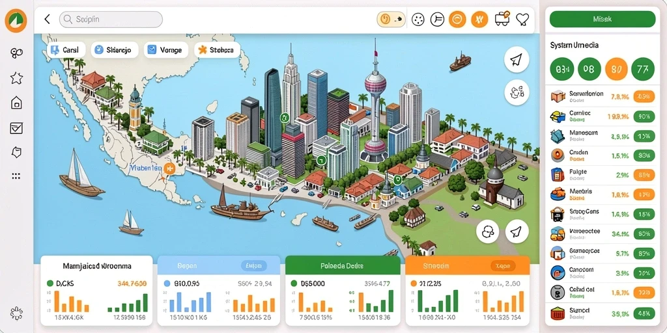This screenshot has width=667, height=333.
Task: Select the Vornge filter chip
Action: tap(166, 50)
